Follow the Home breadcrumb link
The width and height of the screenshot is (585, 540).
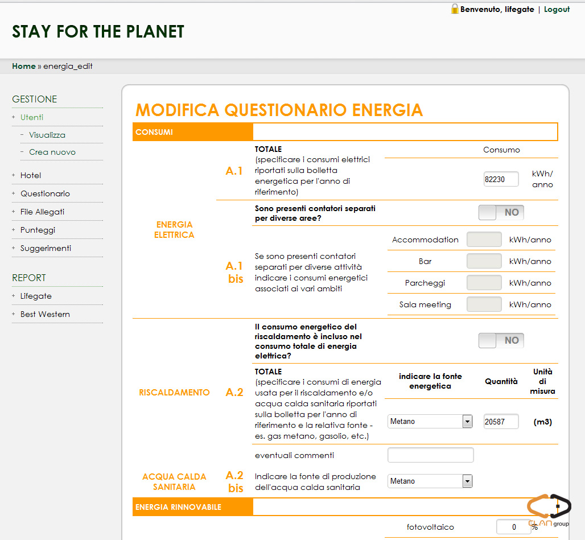click(23, 66)
